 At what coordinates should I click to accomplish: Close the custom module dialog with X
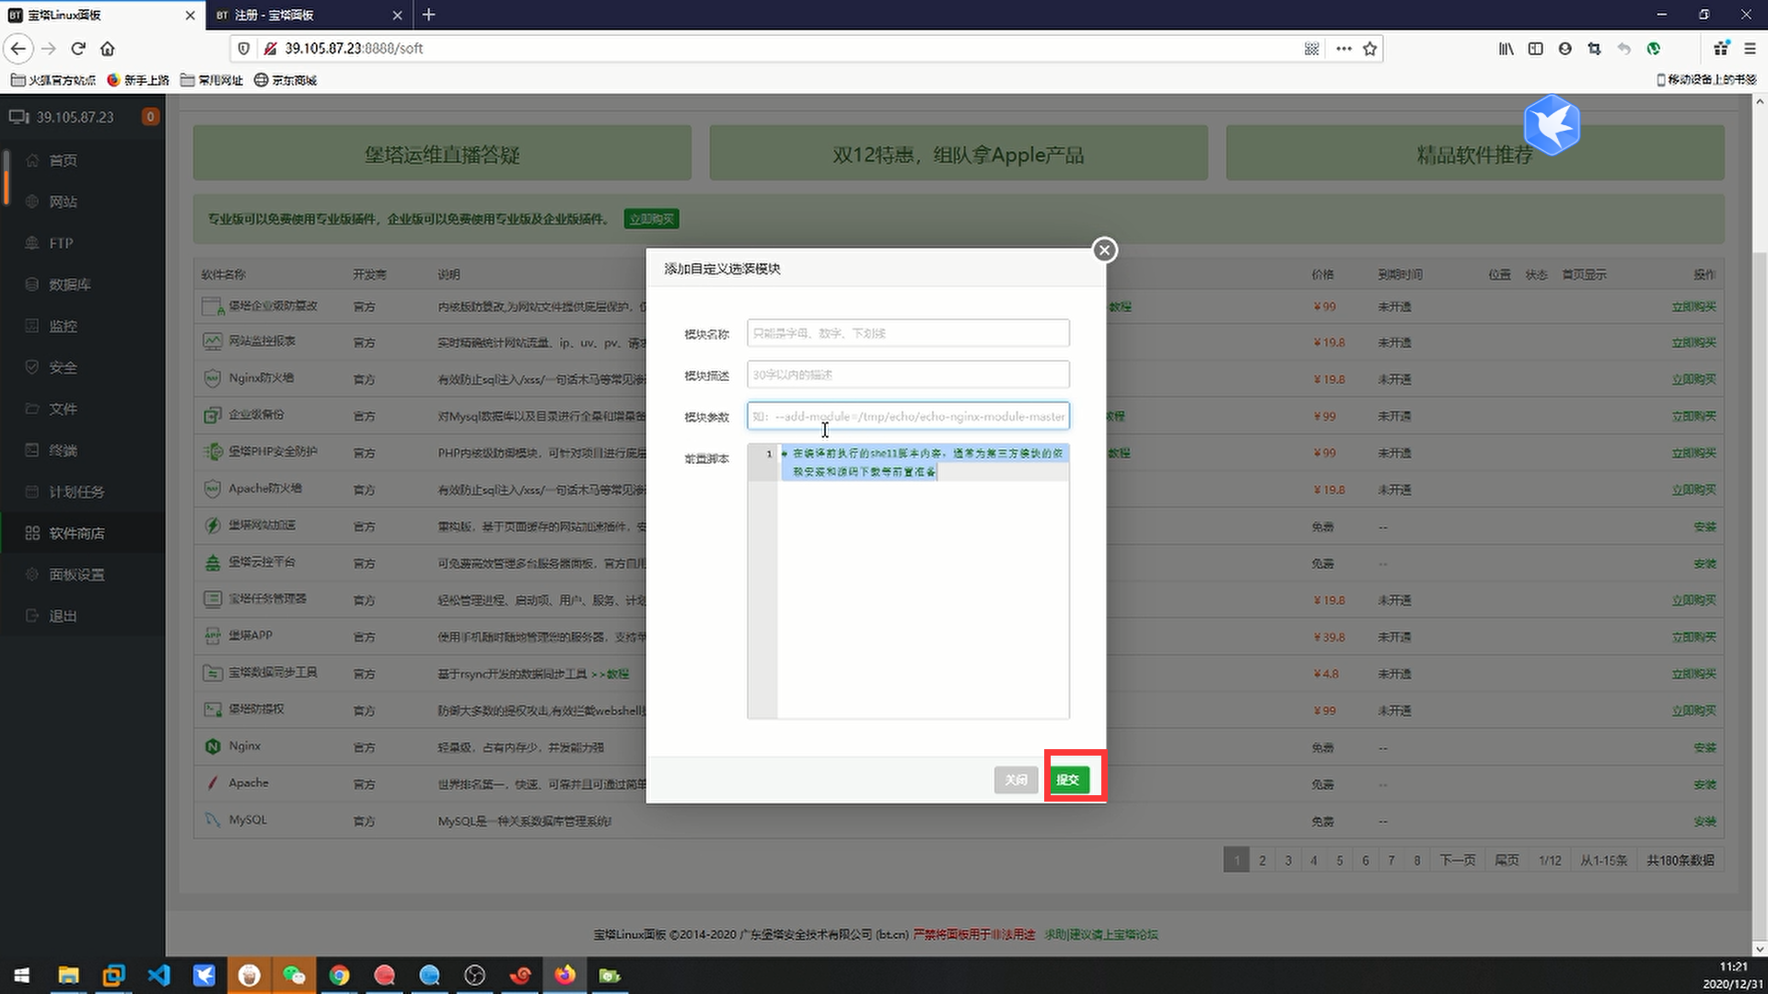(1104, 250)
